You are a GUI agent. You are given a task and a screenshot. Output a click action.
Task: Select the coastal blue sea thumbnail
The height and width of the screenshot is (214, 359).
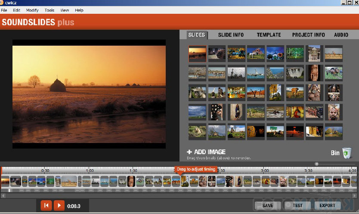click(275, 73)
